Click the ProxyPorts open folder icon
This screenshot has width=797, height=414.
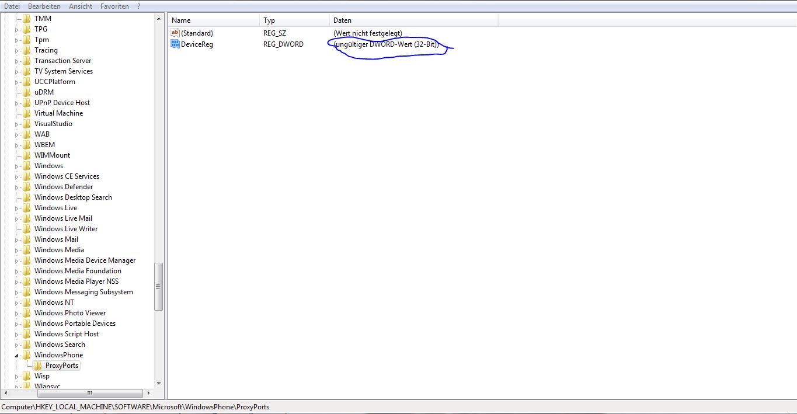(x=38, y=366)
